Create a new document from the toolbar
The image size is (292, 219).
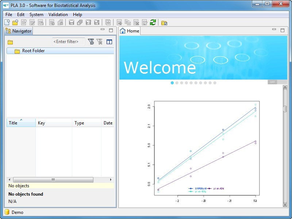[7, 22]
